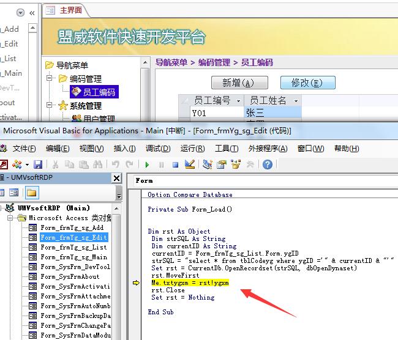398x340 pixels.
Task: Open the 工具(T) menu
Action: point(227,149)
